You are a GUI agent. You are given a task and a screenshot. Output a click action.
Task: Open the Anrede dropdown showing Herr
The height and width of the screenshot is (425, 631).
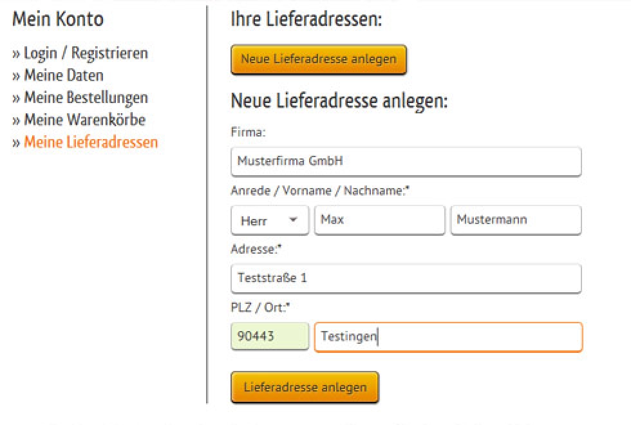(269, 220)
